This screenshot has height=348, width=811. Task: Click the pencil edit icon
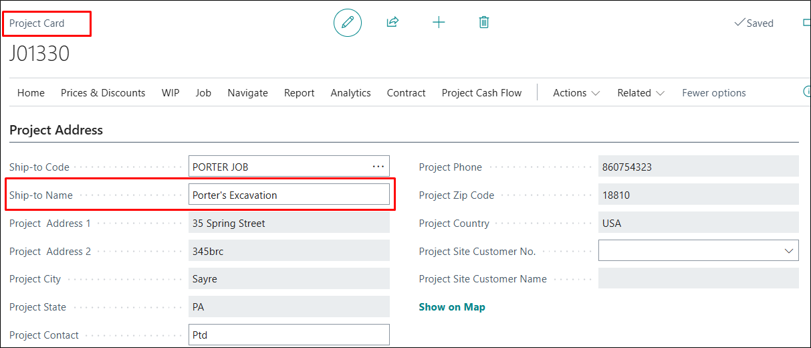pyautogui.click(x=347, y=23)
